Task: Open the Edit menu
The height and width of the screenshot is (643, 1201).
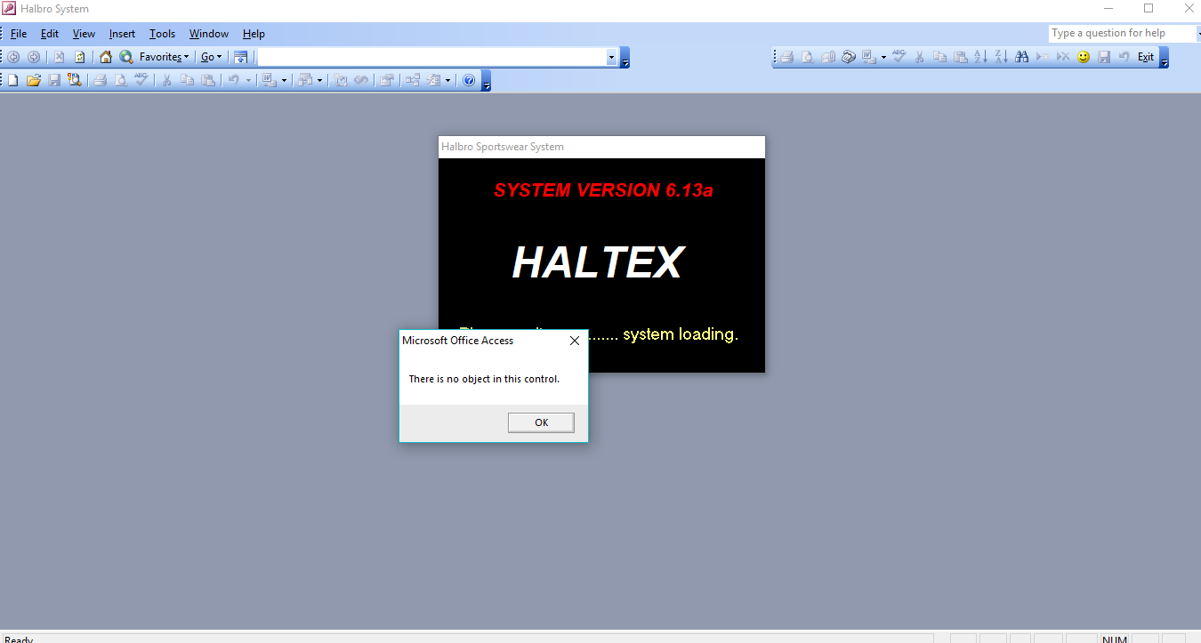Action: pyautogui.click(x=50, y=34)
